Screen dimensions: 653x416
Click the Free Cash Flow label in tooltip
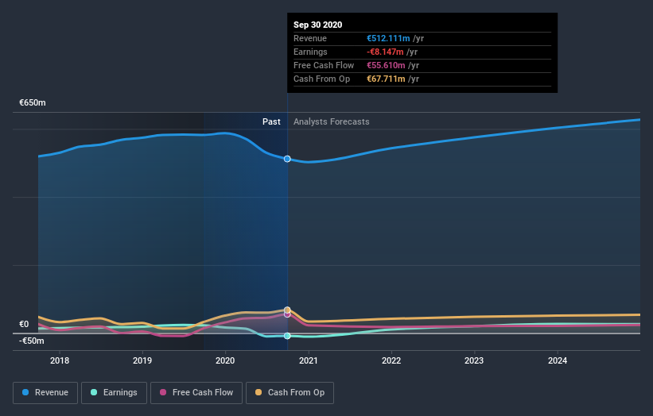coord(324,65)
